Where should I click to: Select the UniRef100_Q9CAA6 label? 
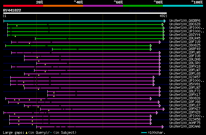tap(185, 127)
